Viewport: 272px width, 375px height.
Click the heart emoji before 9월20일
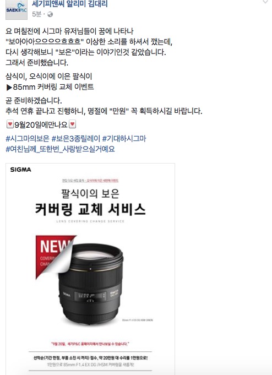[x=10, y=124]
